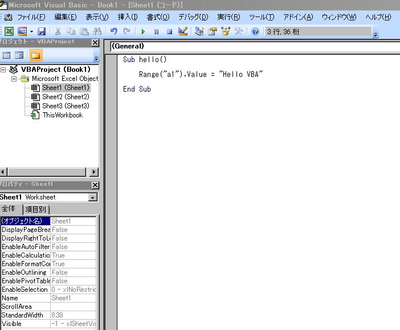Viewport: 400px width, 330px height.
Task: Open toolbar options arrow beside cursor position box
Action: click(x=375, y=35)
